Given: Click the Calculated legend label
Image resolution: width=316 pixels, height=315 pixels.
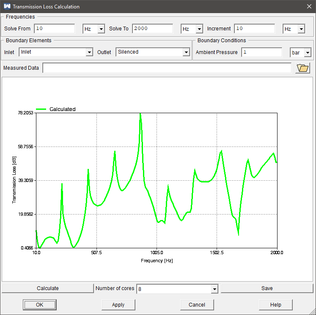Looking at the screenshot, I should (63, 109).
